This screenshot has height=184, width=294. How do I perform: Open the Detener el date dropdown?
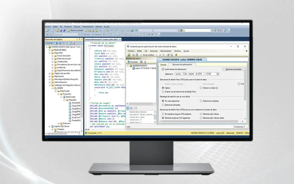coord(204,74)
